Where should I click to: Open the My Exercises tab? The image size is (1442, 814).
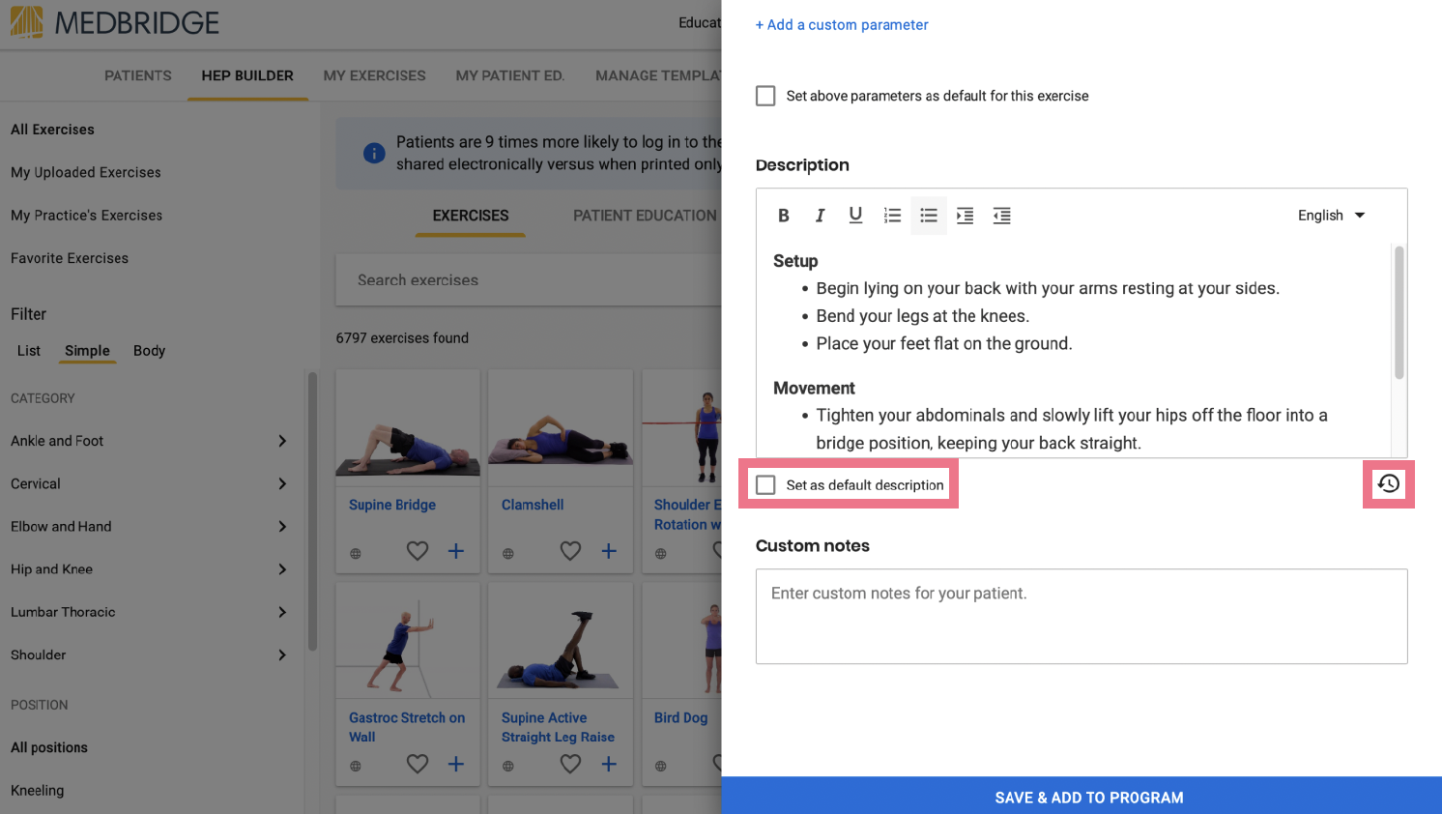click(375, 75)
